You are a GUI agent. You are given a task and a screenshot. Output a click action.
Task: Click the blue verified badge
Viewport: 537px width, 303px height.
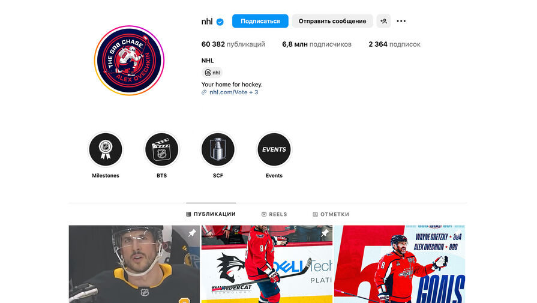[x=220, y=22]
